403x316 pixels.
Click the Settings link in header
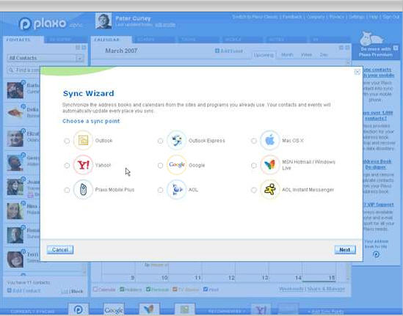[x=357, y=17]
